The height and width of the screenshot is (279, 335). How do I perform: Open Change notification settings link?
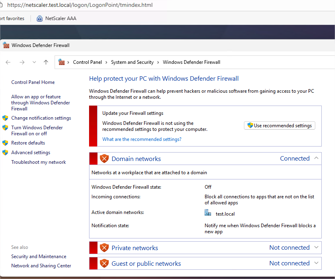(x=41, y=118)
